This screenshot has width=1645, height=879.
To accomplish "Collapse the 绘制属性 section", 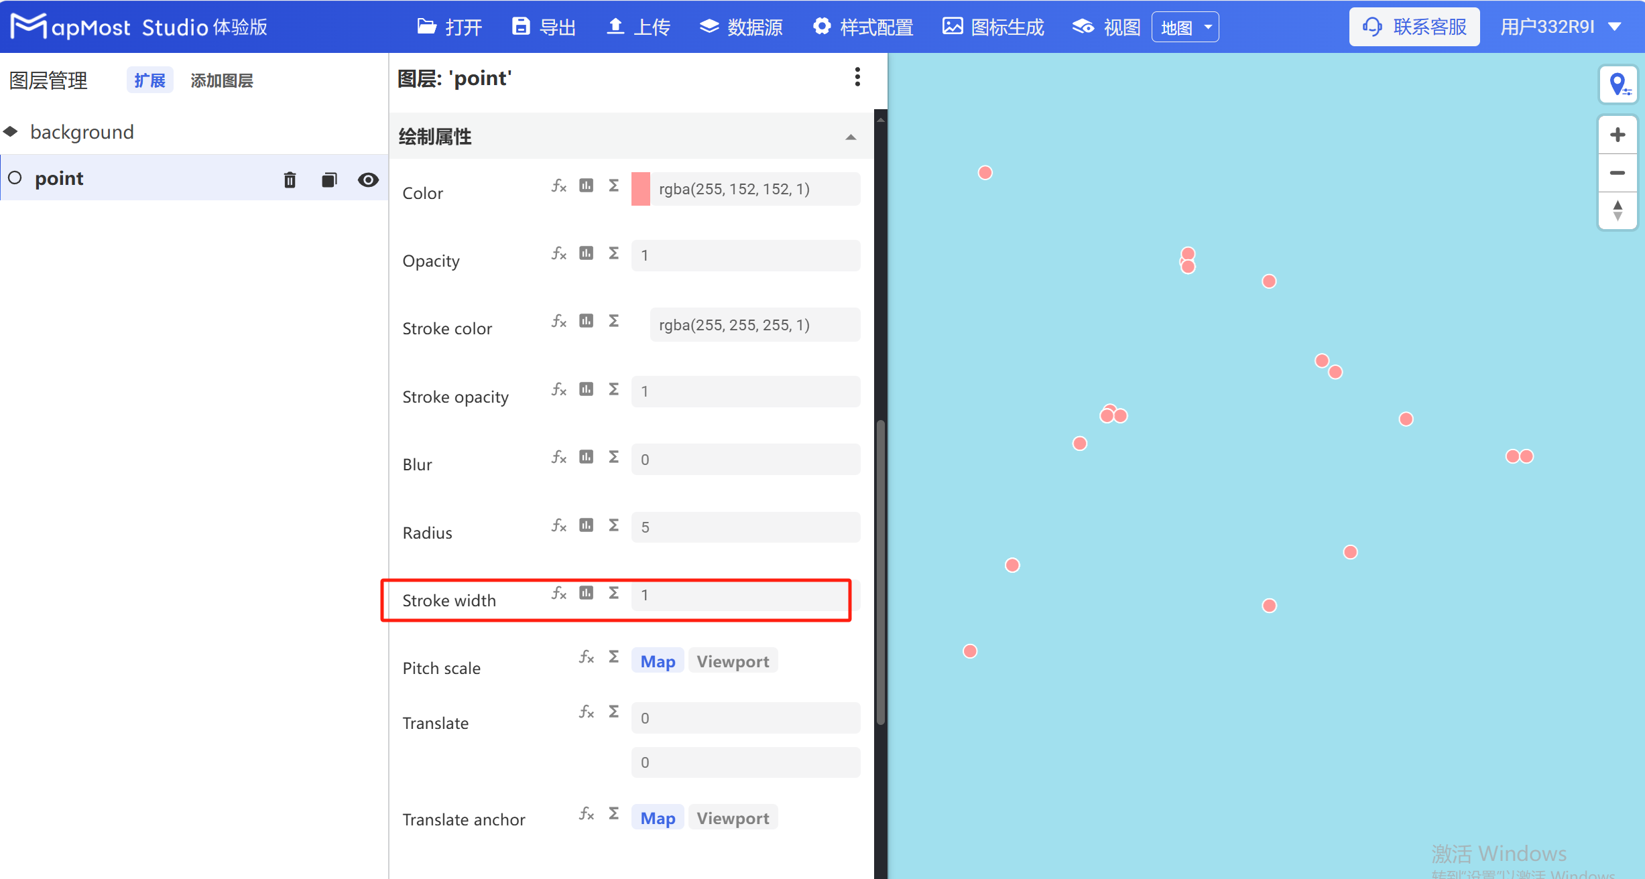I will coord(851,136).
